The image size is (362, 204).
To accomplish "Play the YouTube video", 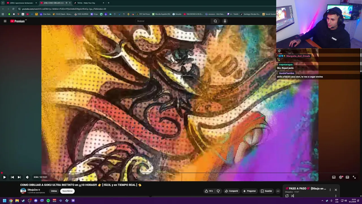I will point(5,177).
